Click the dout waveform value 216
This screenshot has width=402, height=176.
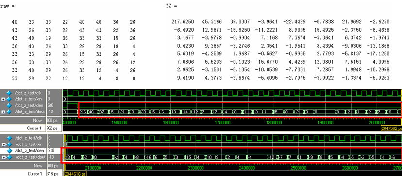pos(83,112)
